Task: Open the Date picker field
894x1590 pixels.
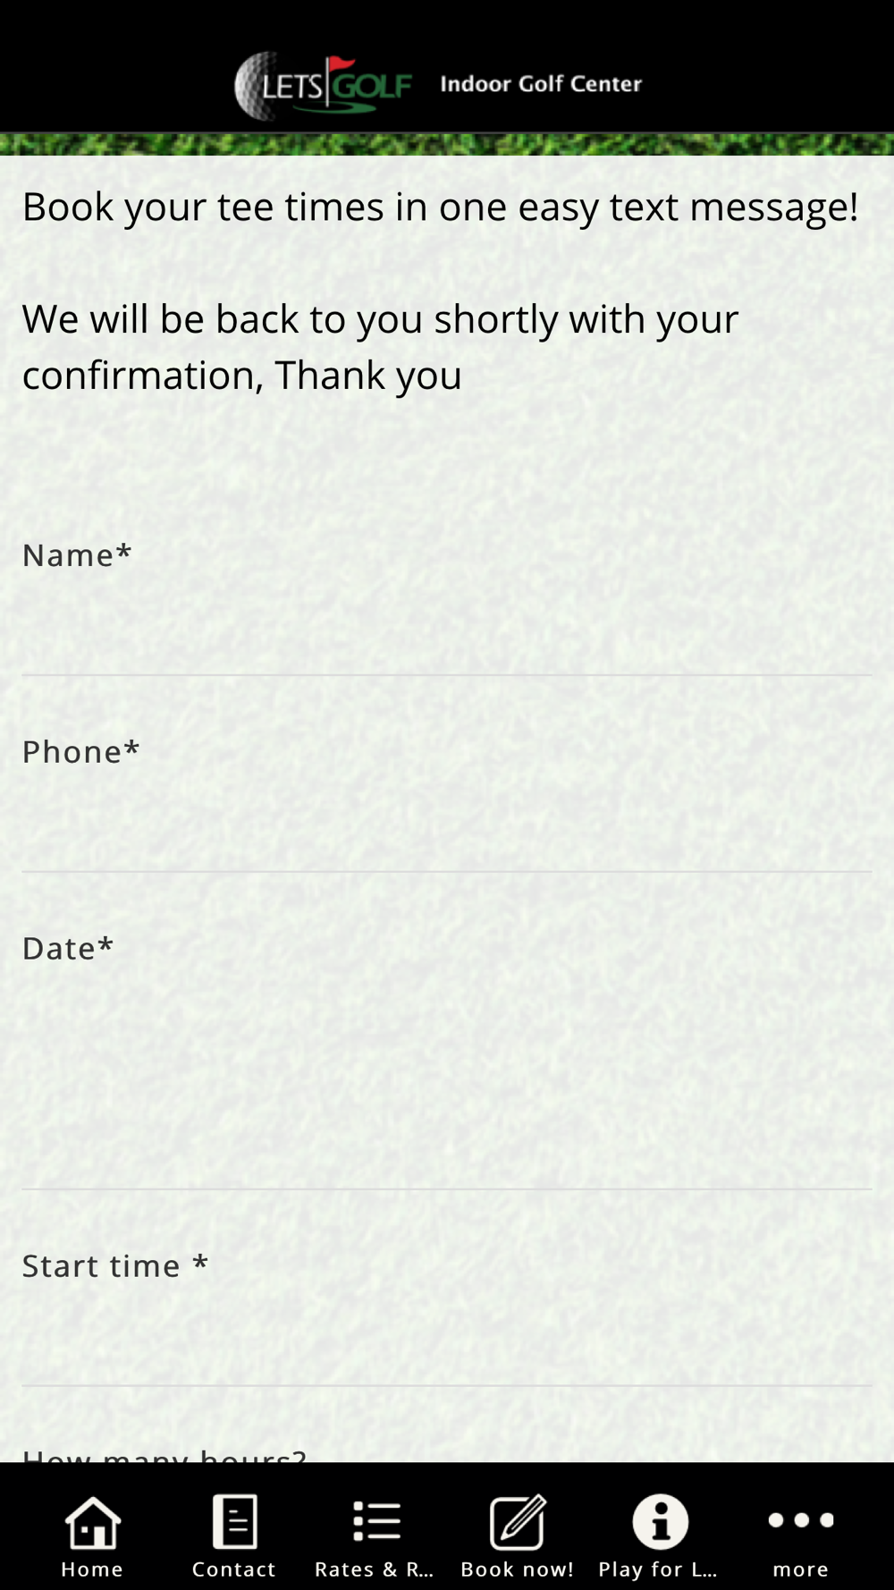Action: [x=447, y=1087]
